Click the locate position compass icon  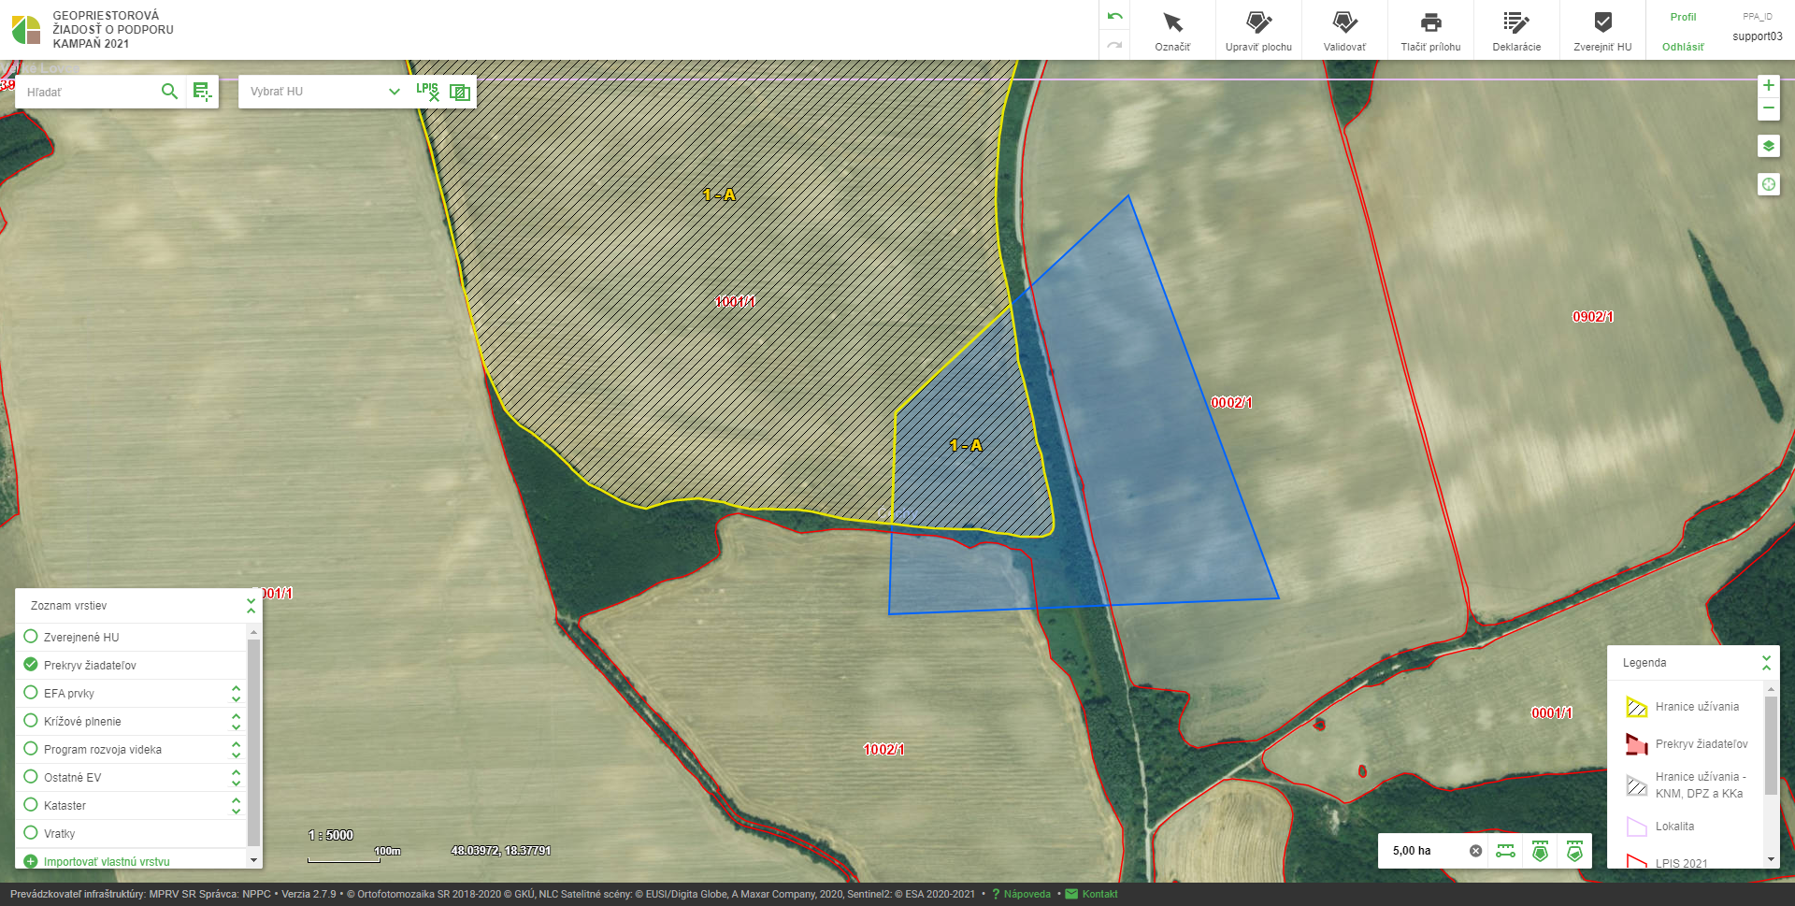tap(1768, 184)
